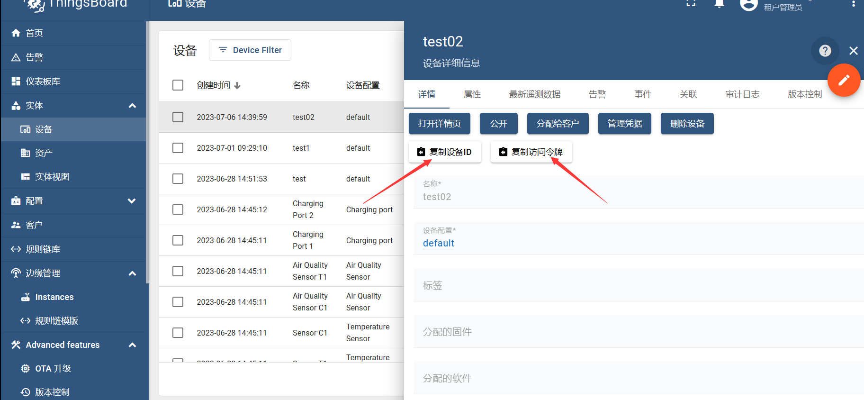Open the default device profile link
The height and width of the screenshot is (400, 864).
(439, 243)
